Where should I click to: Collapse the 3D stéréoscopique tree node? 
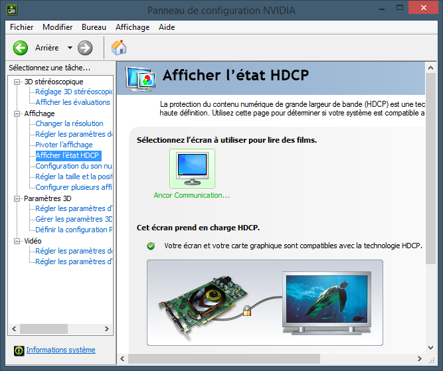17,82
